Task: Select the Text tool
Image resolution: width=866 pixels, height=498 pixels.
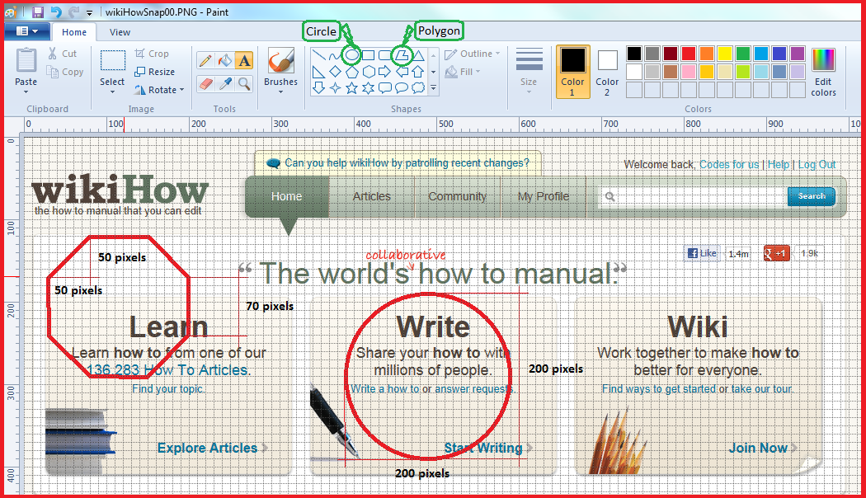Action: point(243,59)
